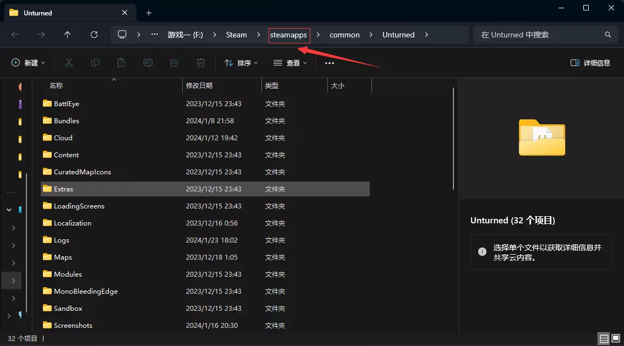Click the 32 个项目 status bar text
This screenshot has width=624, height=346.
[x=22, y=338]
